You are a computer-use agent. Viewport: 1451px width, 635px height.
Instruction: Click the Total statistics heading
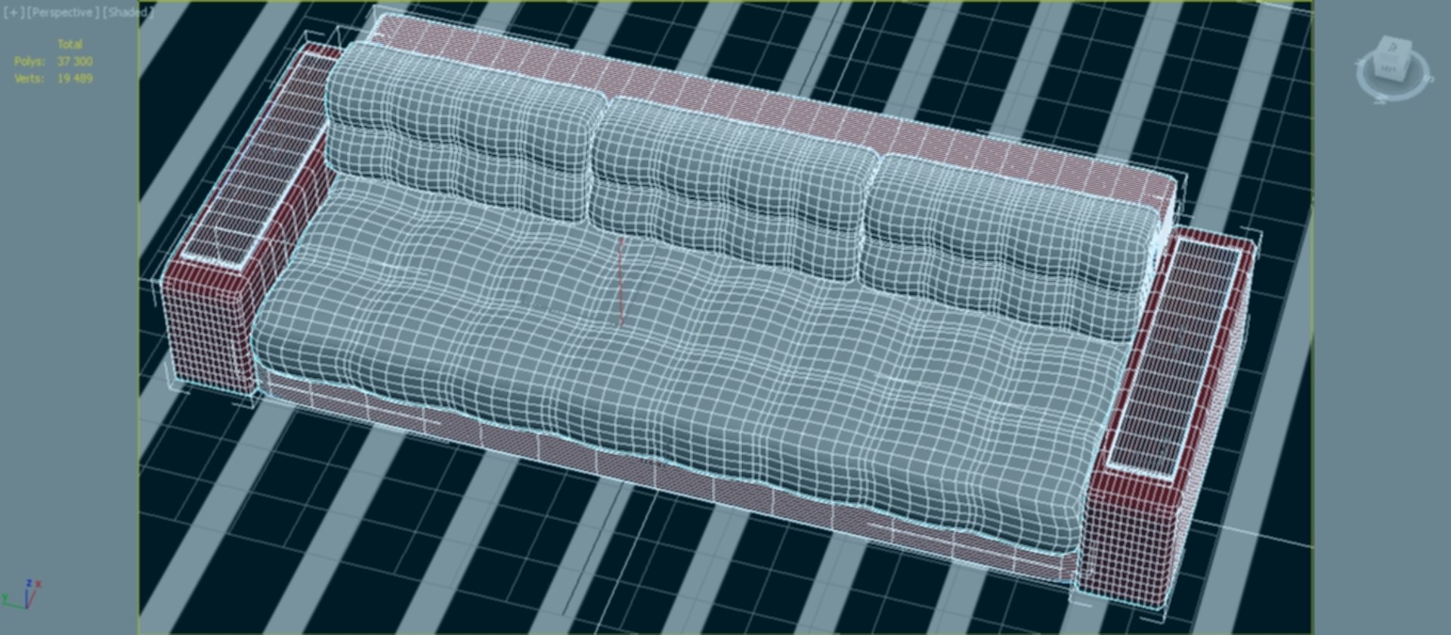point(70,45)
